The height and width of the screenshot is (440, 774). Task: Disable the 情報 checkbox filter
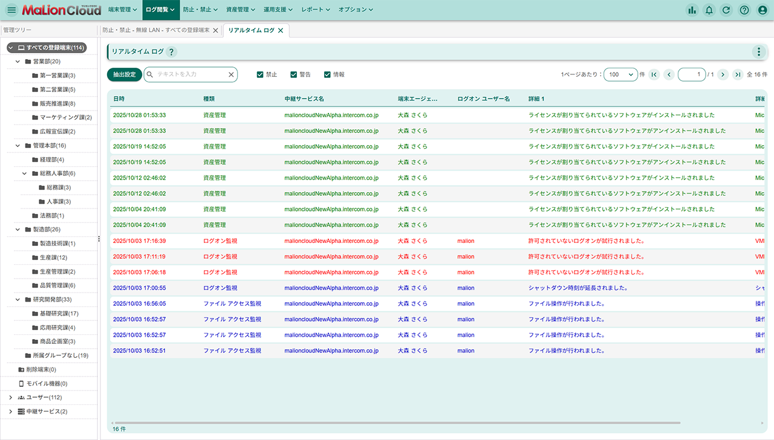(328, 74)
